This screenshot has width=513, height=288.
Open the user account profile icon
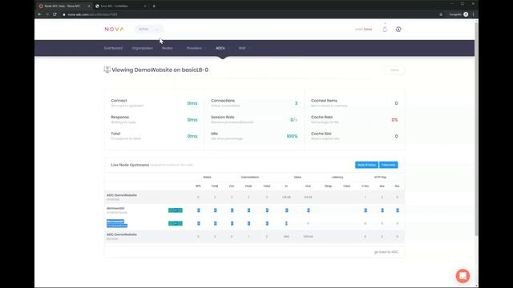[x=398, y=30]
